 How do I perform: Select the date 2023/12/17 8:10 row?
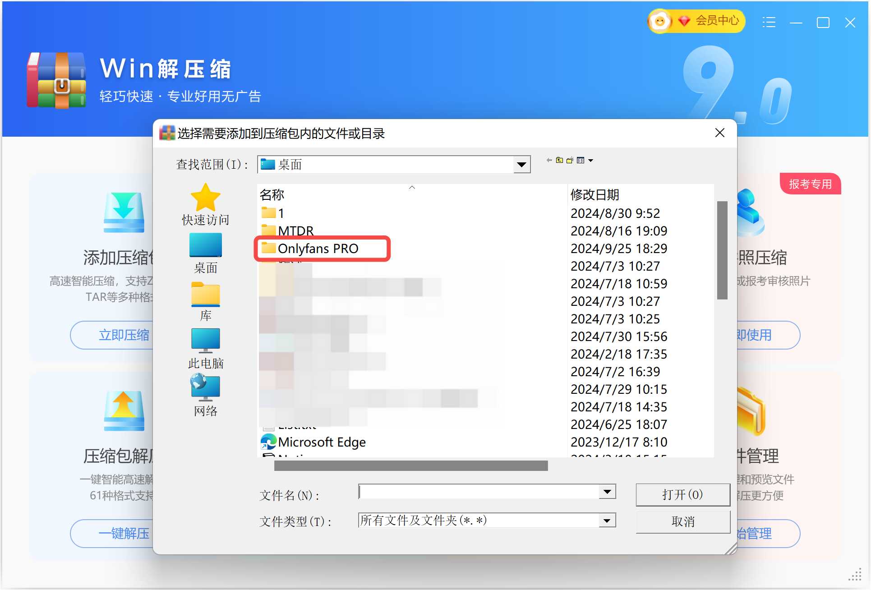click(x=619, y=442)
